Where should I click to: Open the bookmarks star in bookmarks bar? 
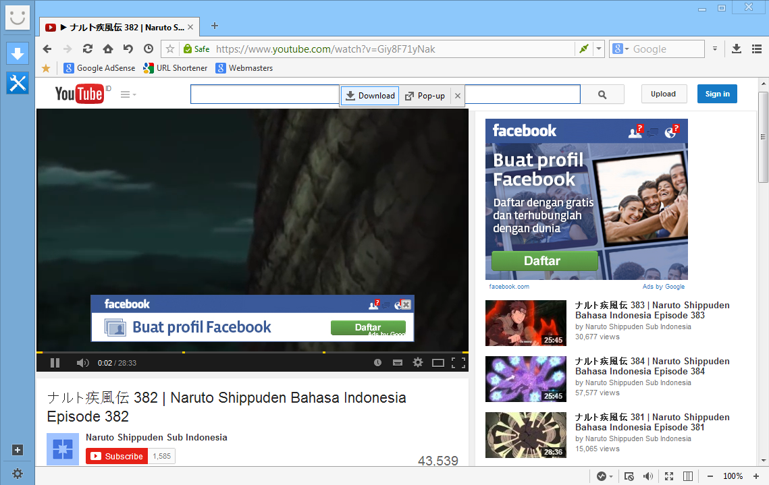pyautogui.click(x=46, y=68)
